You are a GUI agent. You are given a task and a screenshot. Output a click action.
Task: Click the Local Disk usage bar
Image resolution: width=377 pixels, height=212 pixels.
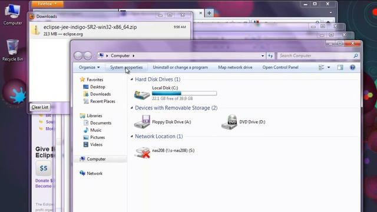tap(184, 93)
